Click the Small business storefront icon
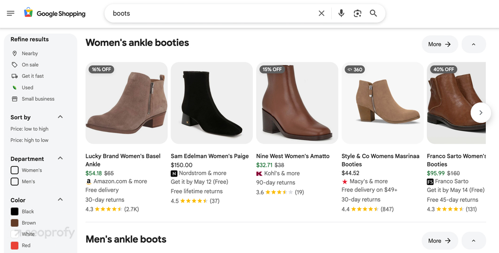Image resolution: width=499 pixels, height=253 pixels. tap(14, 99)
